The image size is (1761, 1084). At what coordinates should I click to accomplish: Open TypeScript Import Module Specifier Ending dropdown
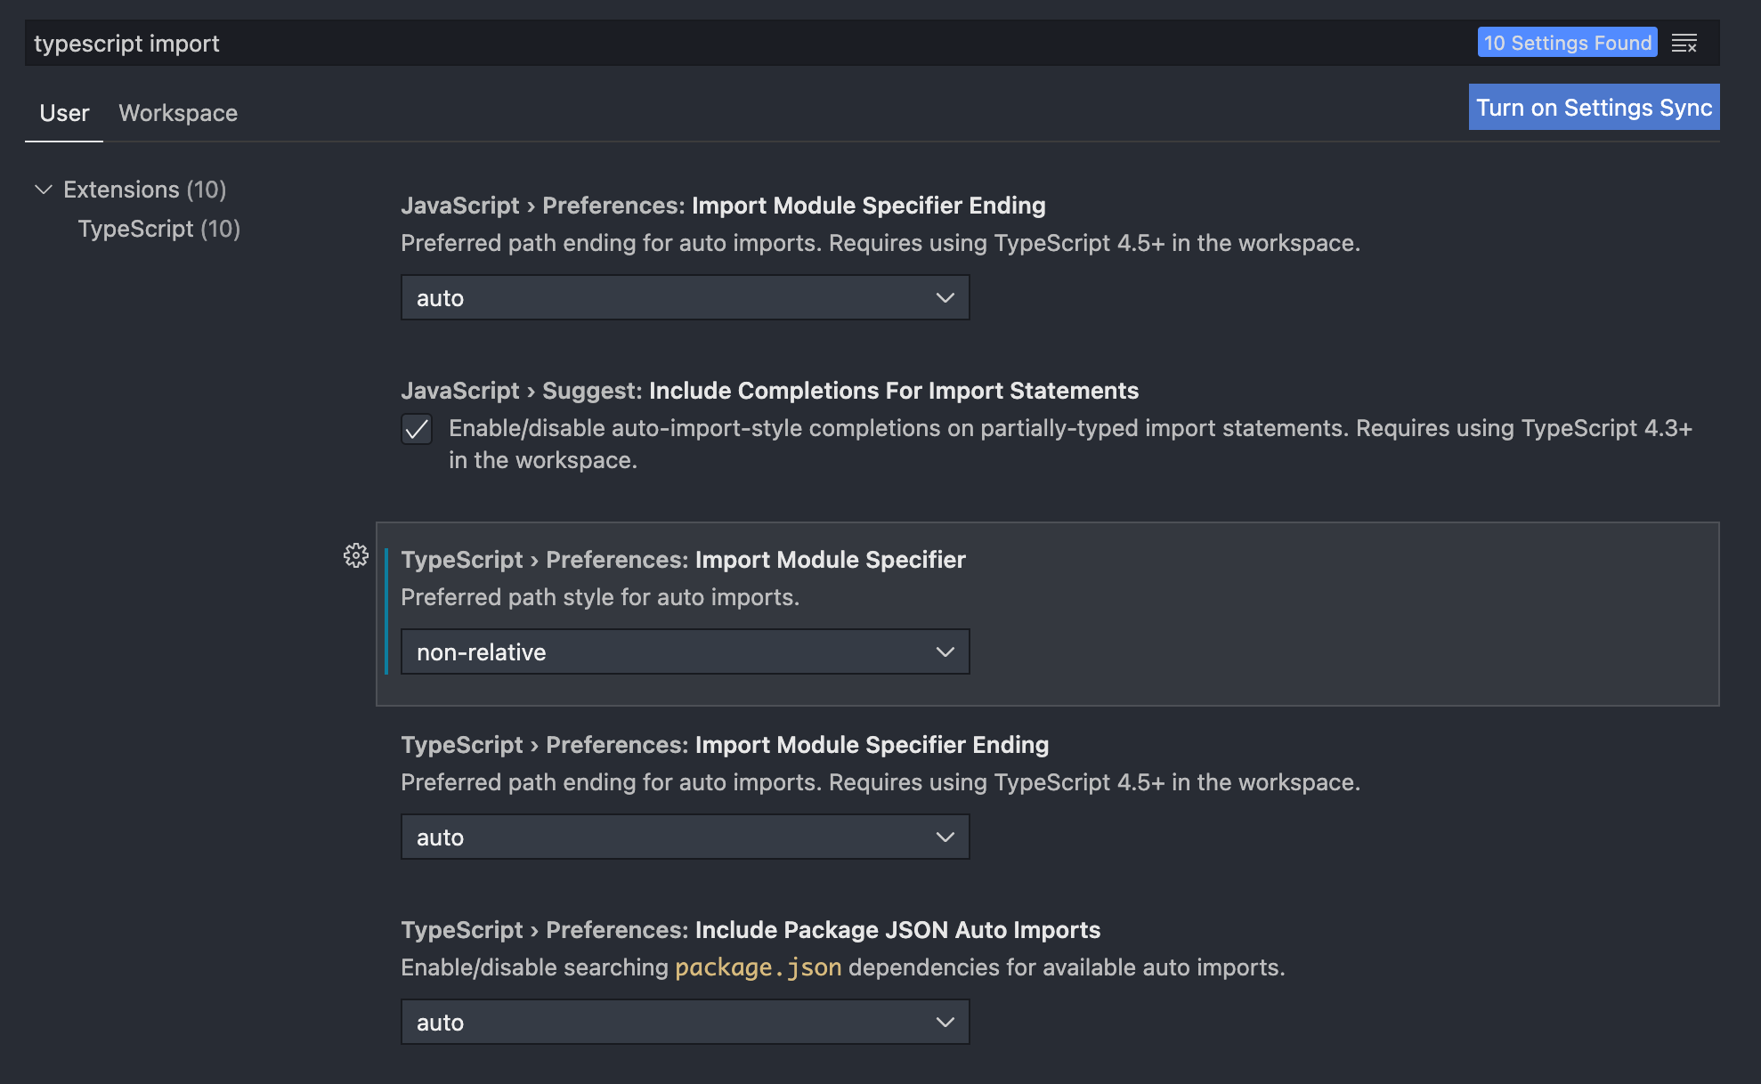point(684,837)
